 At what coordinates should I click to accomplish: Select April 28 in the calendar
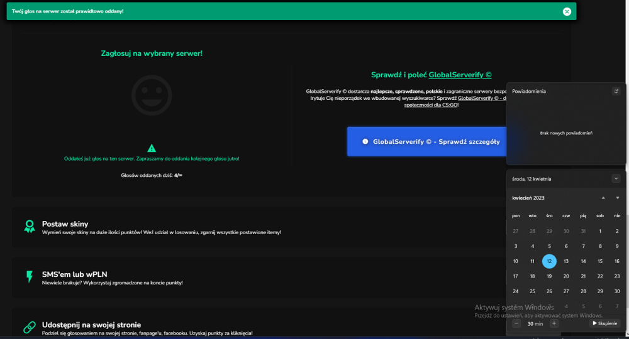583,291
